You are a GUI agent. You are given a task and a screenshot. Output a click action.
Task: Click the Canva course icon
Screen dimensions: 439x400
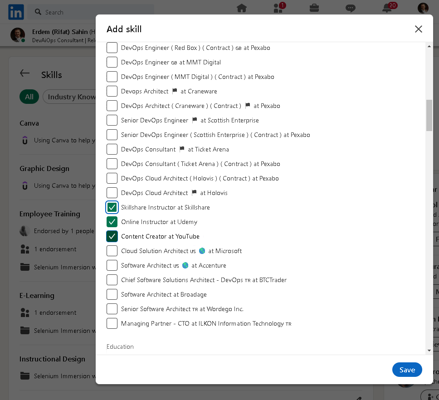click(x=25, y=140)
